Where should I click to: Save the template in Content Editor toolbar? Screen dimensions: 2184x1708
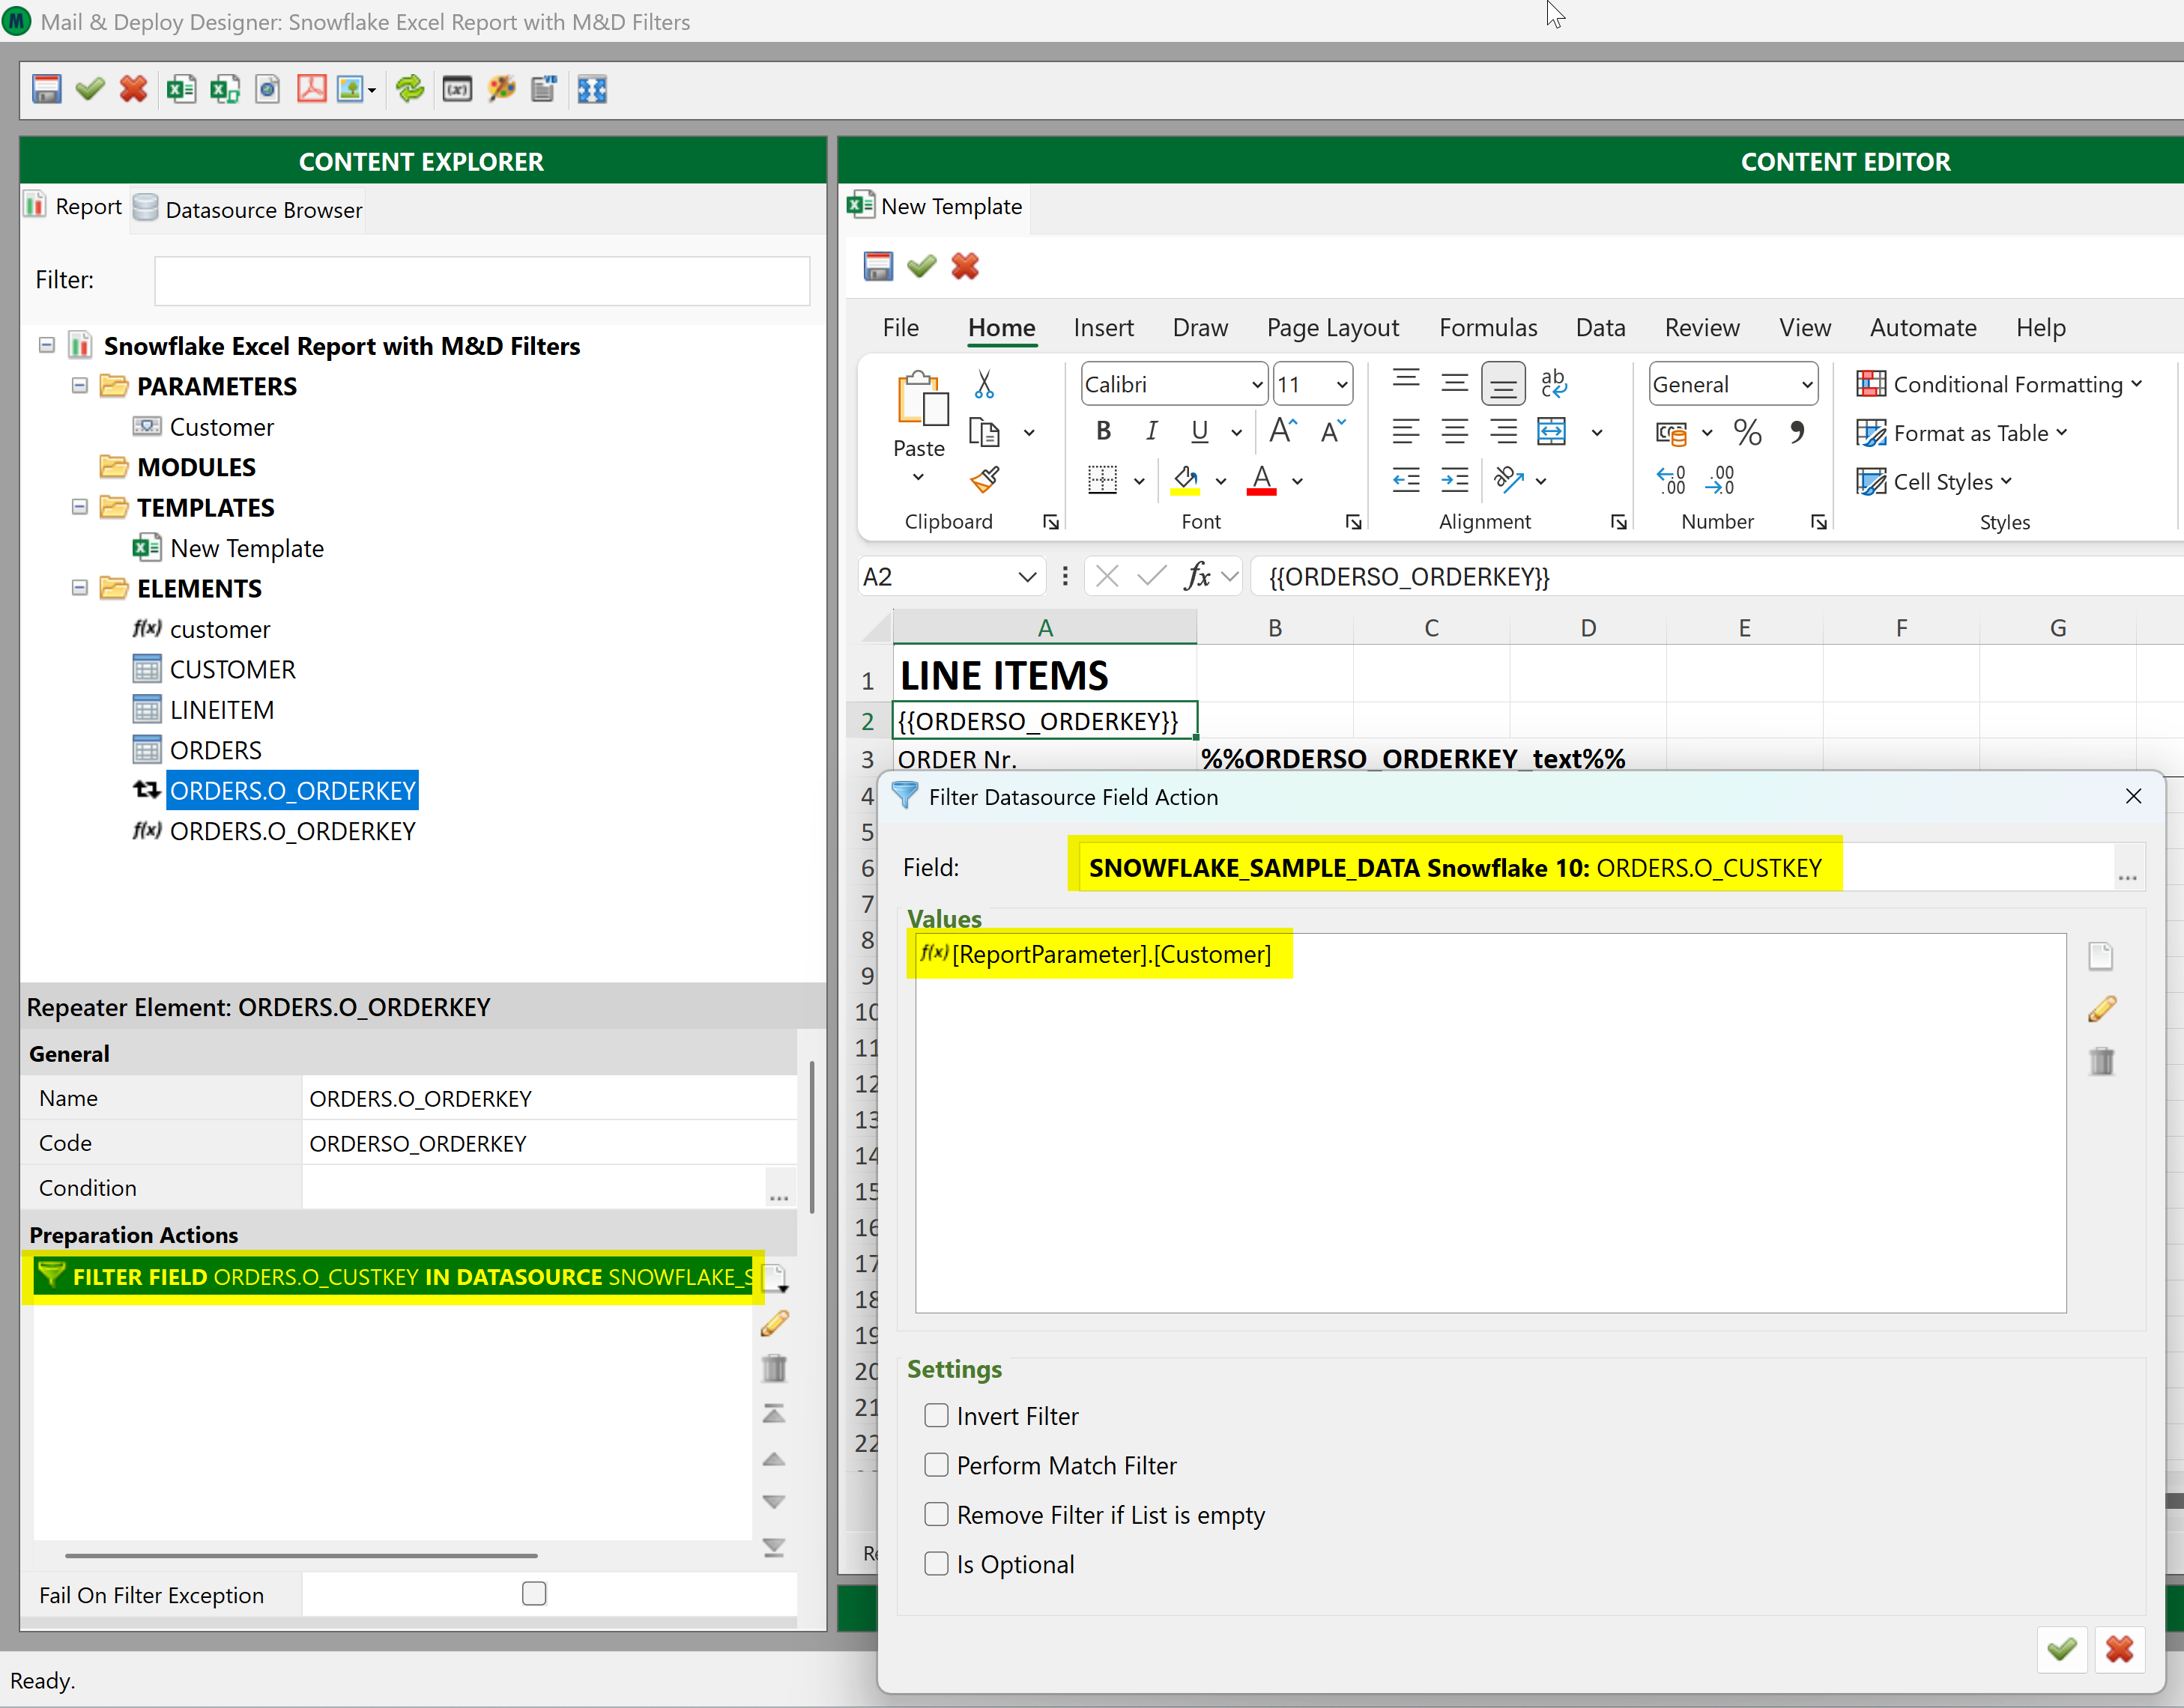tap(877, 266)
